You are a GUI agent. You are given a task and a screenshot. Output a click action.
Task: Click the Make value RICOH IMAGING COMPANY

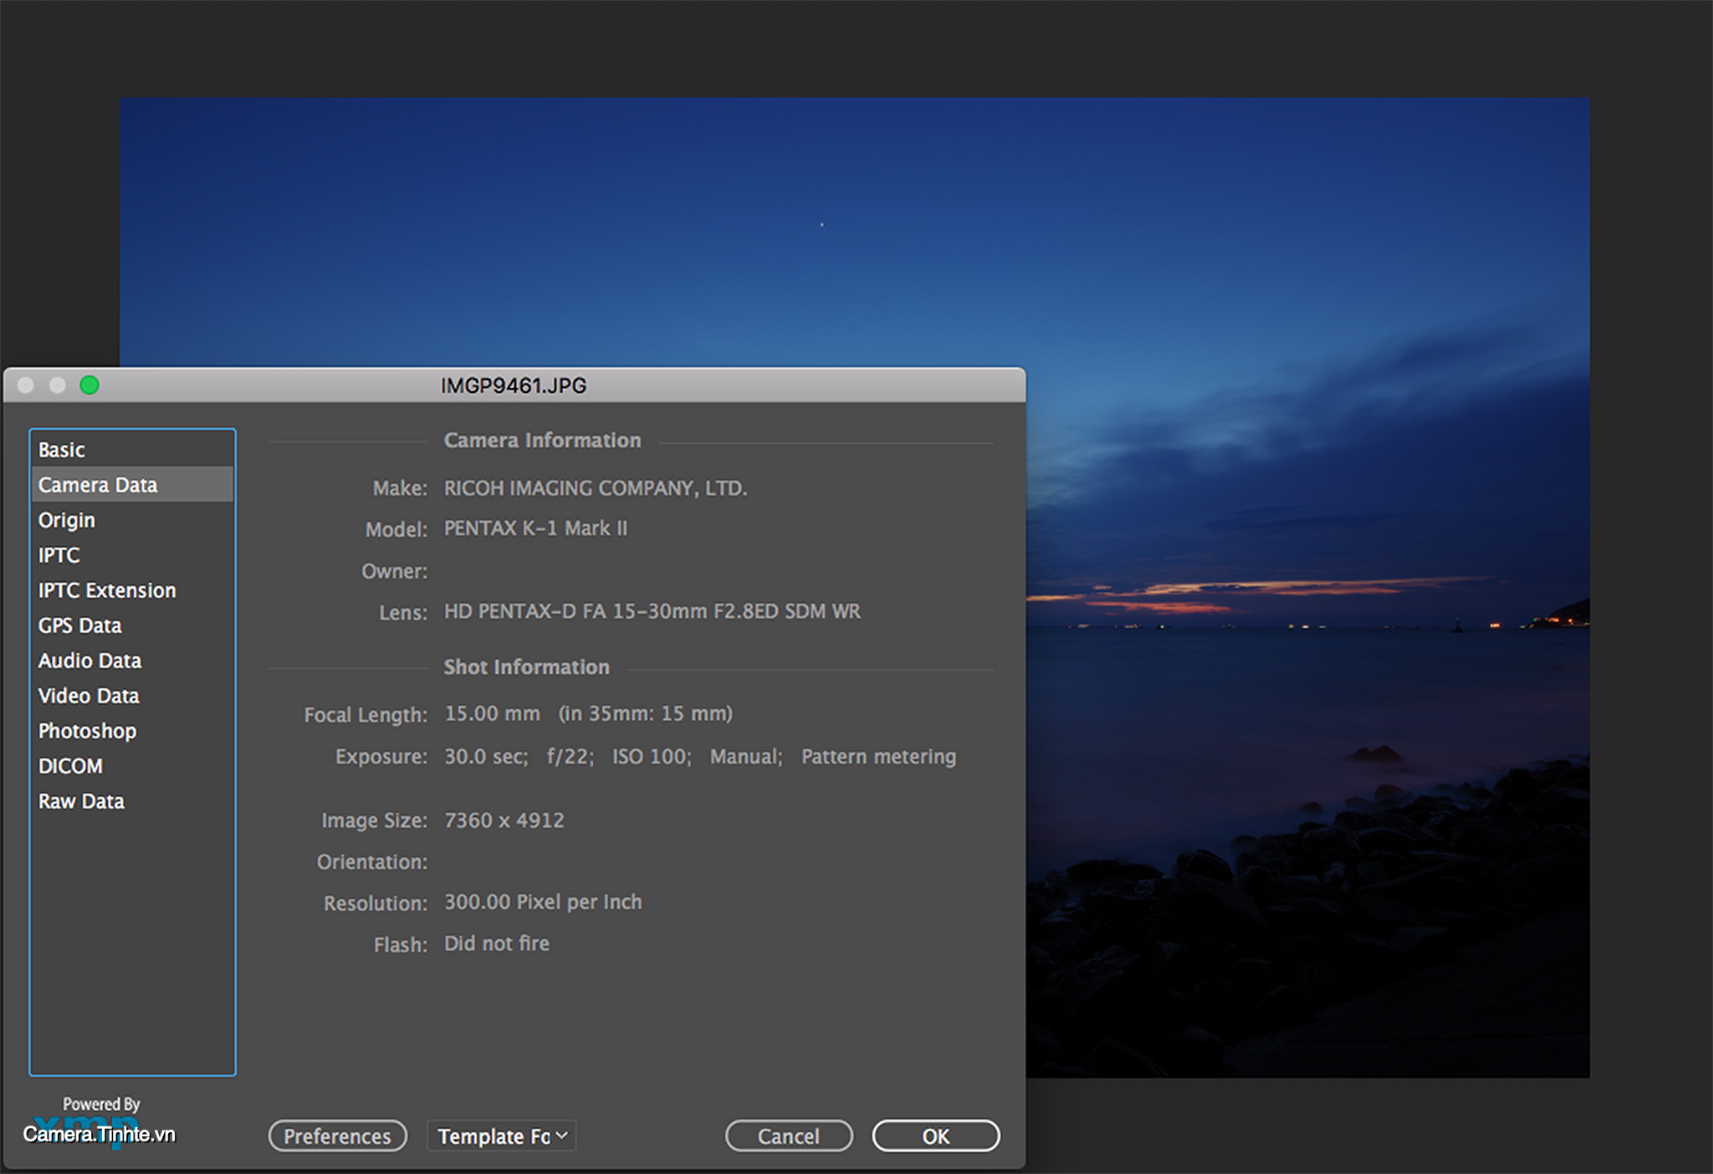(595, 487)
